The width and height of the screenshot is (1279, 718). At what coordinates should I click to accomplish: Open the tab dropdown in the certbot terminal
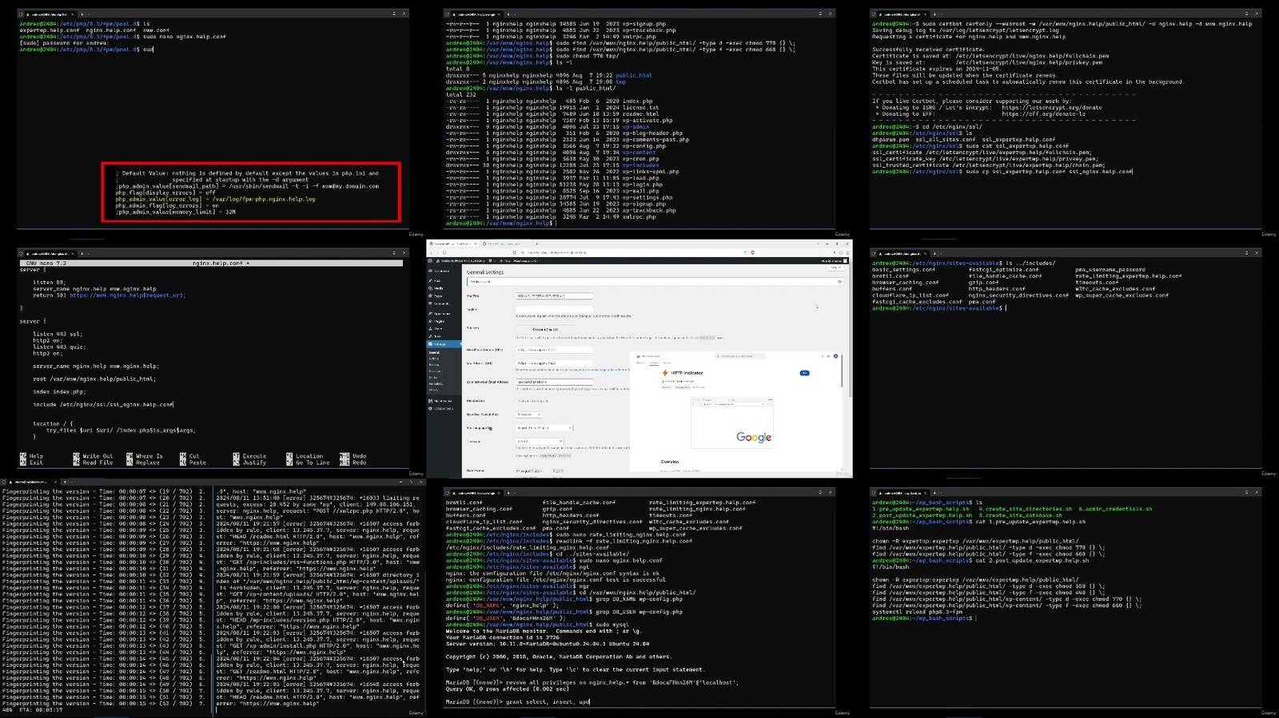tap(941, 14)
